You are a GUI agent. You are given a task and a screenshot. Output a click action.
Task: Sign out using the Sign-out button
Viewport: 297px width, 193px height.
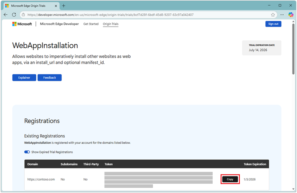coord(273,24)
